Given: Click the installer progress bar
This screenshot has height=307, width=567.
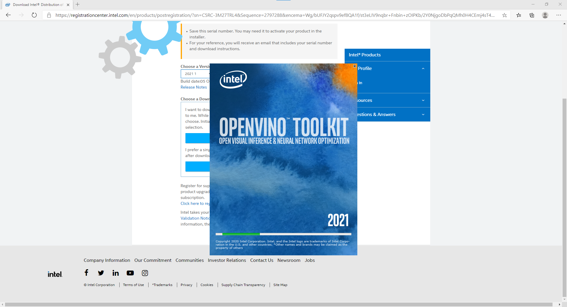Looking at the screenshot, I should [x=283, y=234].
